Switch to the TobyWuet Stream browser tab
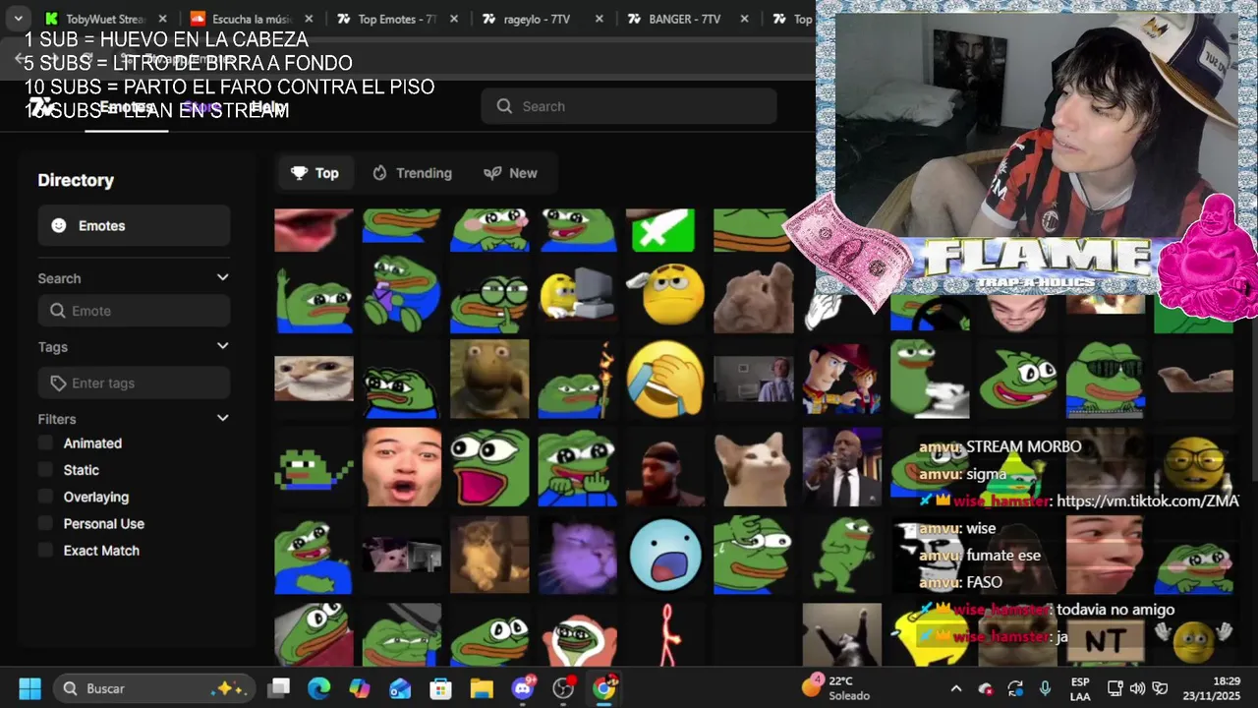 [106, 19]
